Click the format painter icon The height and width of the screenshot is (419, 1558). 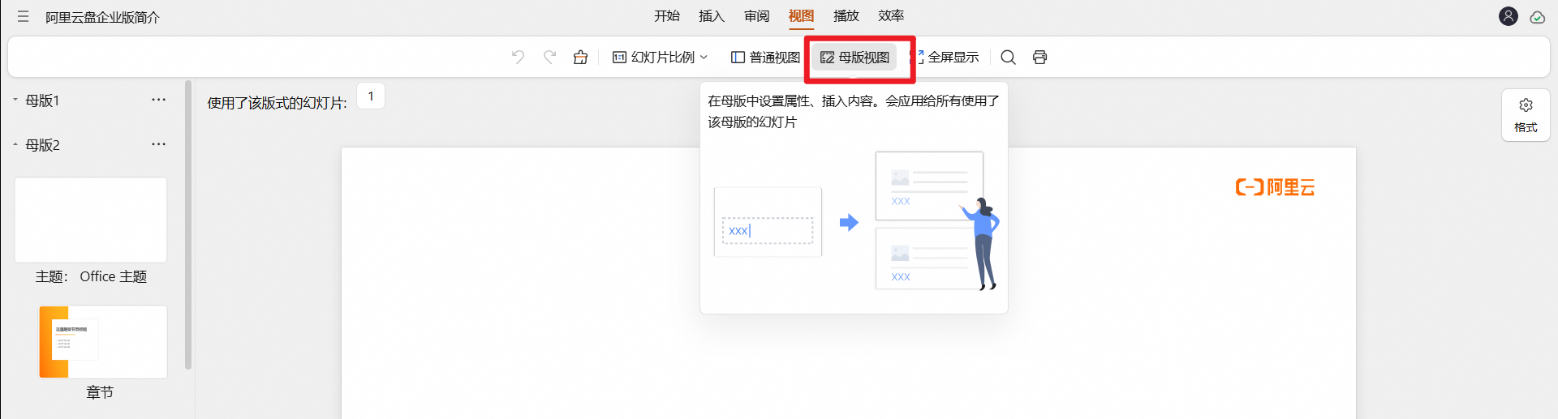580,57
